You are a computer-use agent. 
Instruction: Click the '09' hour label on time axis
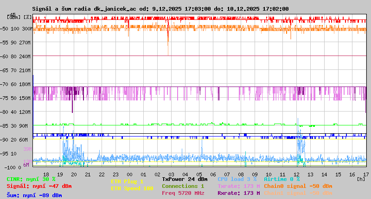[255, 174]
